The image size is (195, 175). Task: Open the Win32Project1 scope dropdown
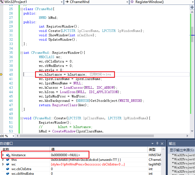click(62, 2)
